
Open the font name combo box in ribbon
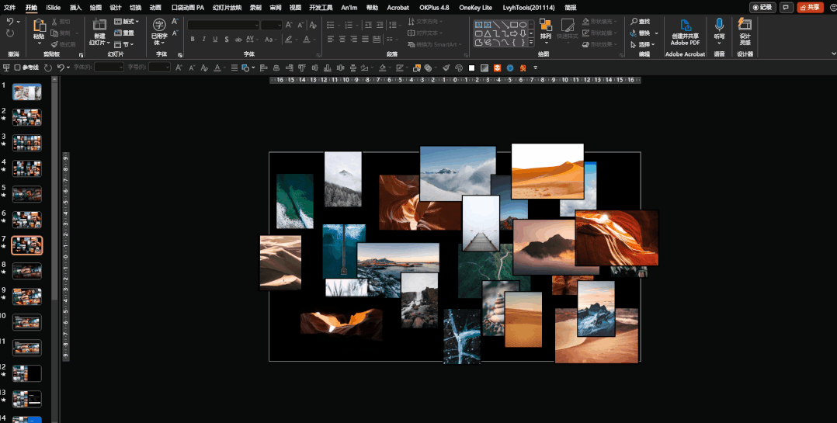(223, 25)
